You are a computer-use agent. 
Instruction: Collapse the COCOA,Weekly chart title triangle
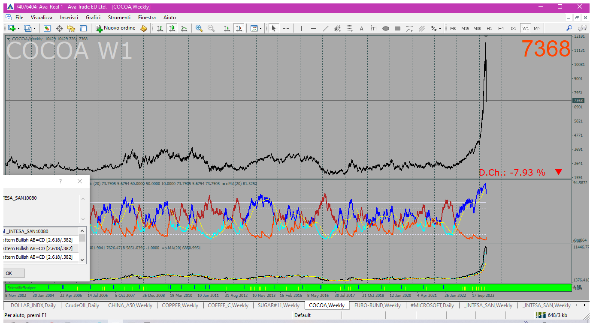(9, 39)
